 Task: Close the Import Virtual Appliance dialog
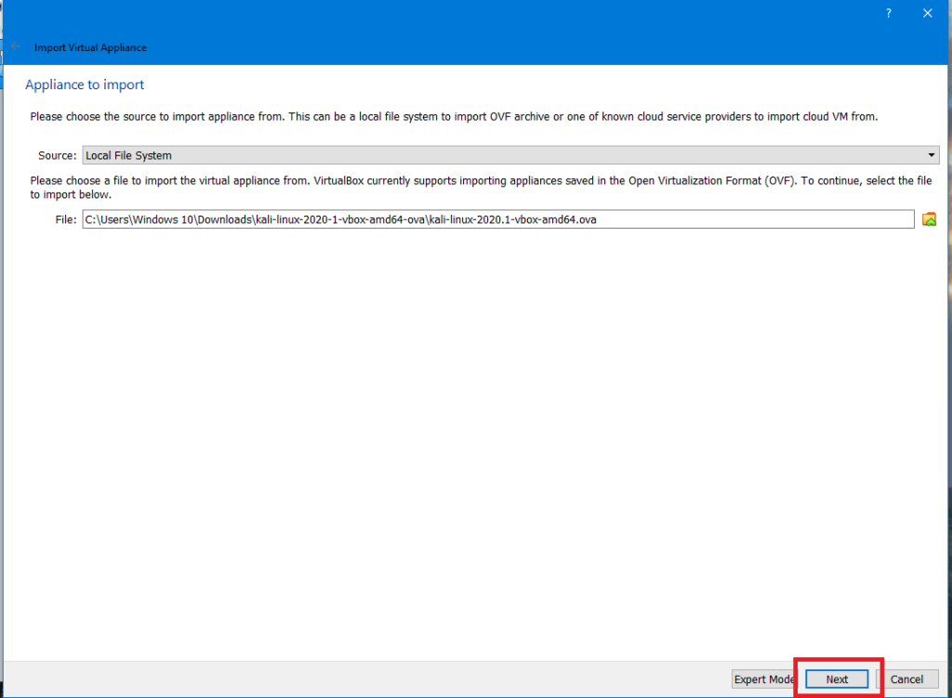pyautogui.click(x=927, y=13)
